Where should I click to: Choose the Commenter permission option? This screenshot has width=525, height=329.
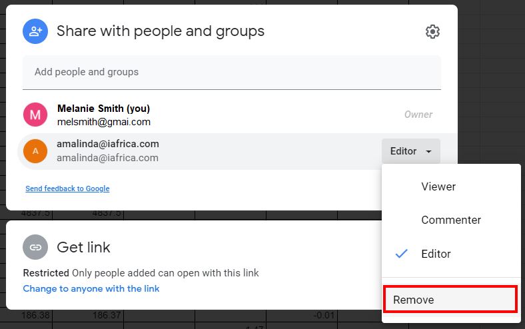tap(451, 220)
